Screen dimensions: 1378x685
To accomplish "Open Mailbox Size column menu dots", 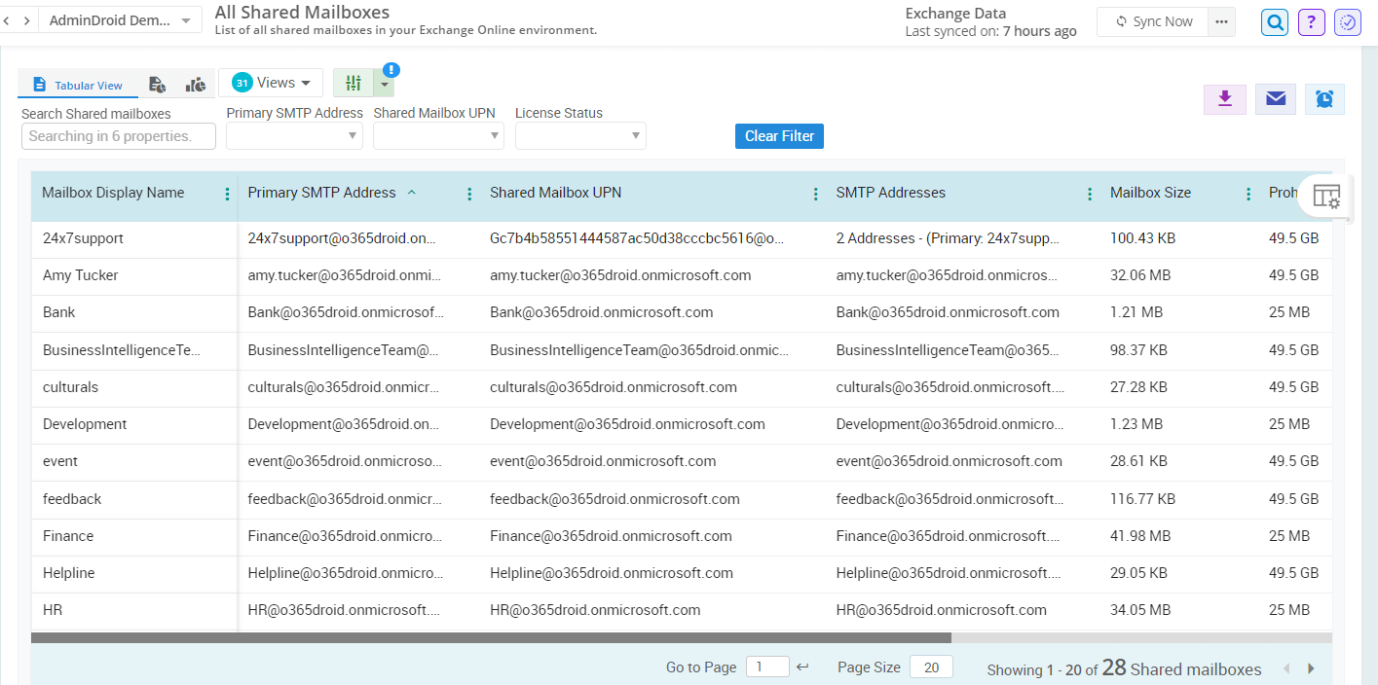I will [1248, 194].
